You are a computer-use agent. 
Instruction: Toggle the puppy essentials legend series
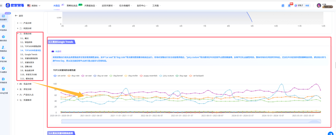148,76
